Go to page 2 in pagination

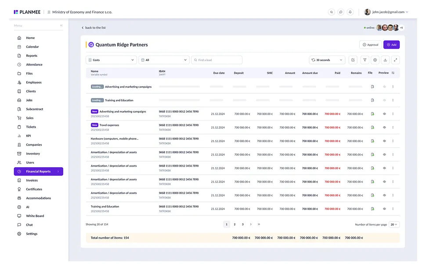235,224
